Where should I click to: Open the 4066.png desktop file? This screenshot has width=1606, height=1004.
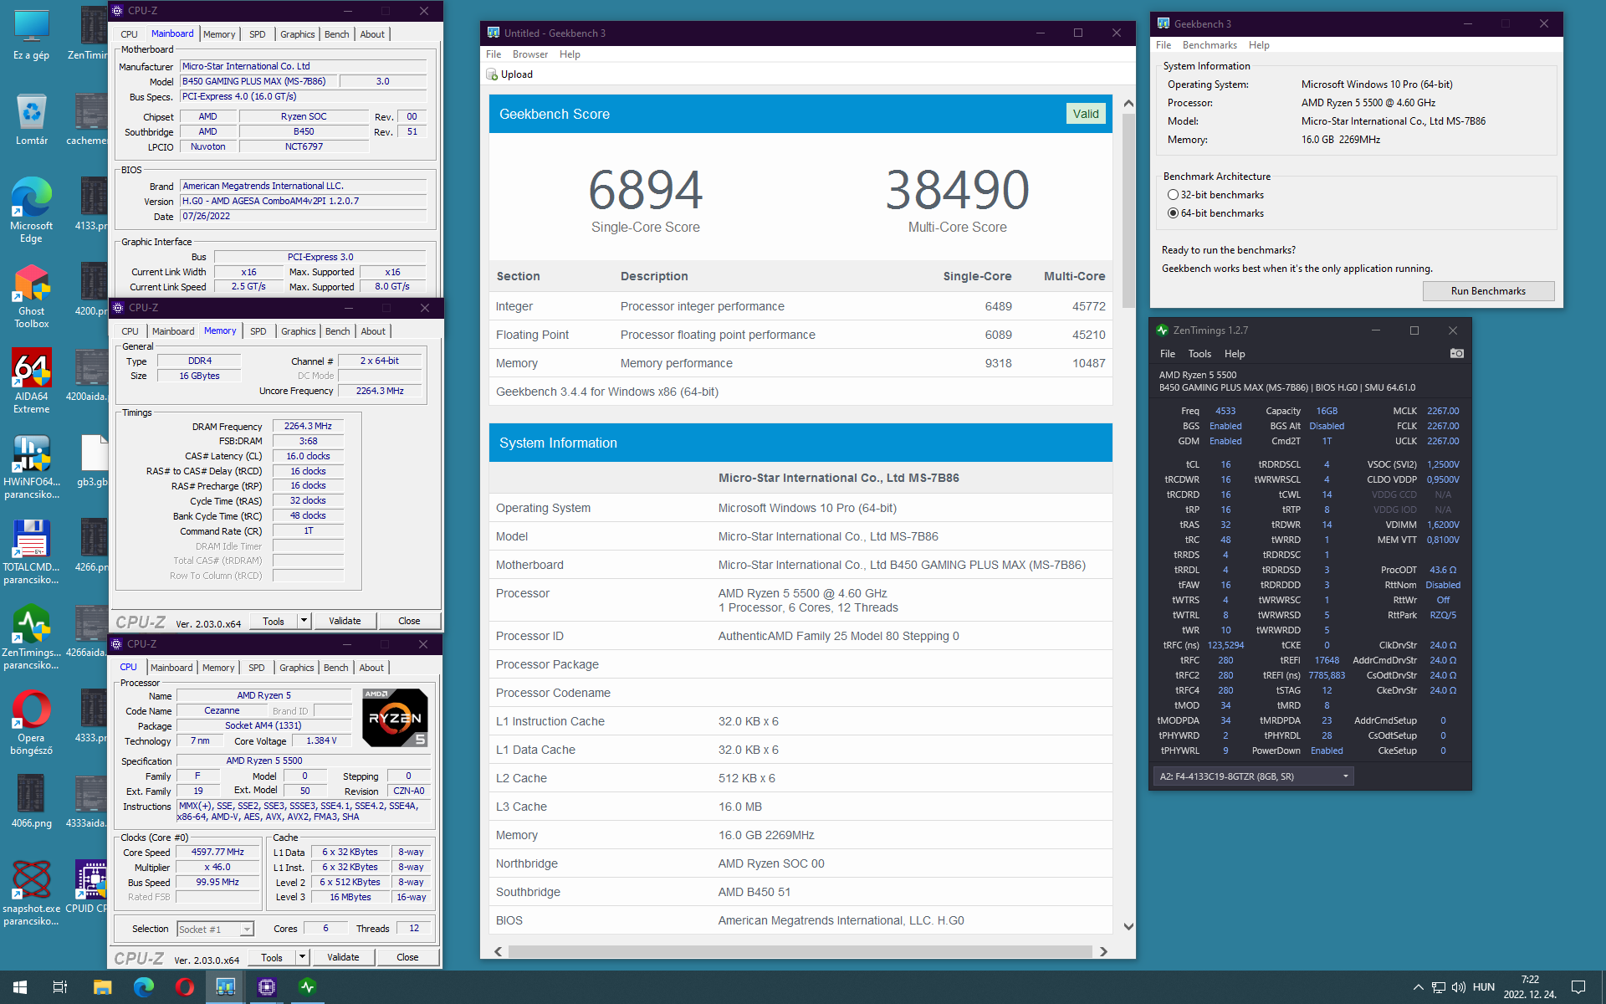(31, 802)
